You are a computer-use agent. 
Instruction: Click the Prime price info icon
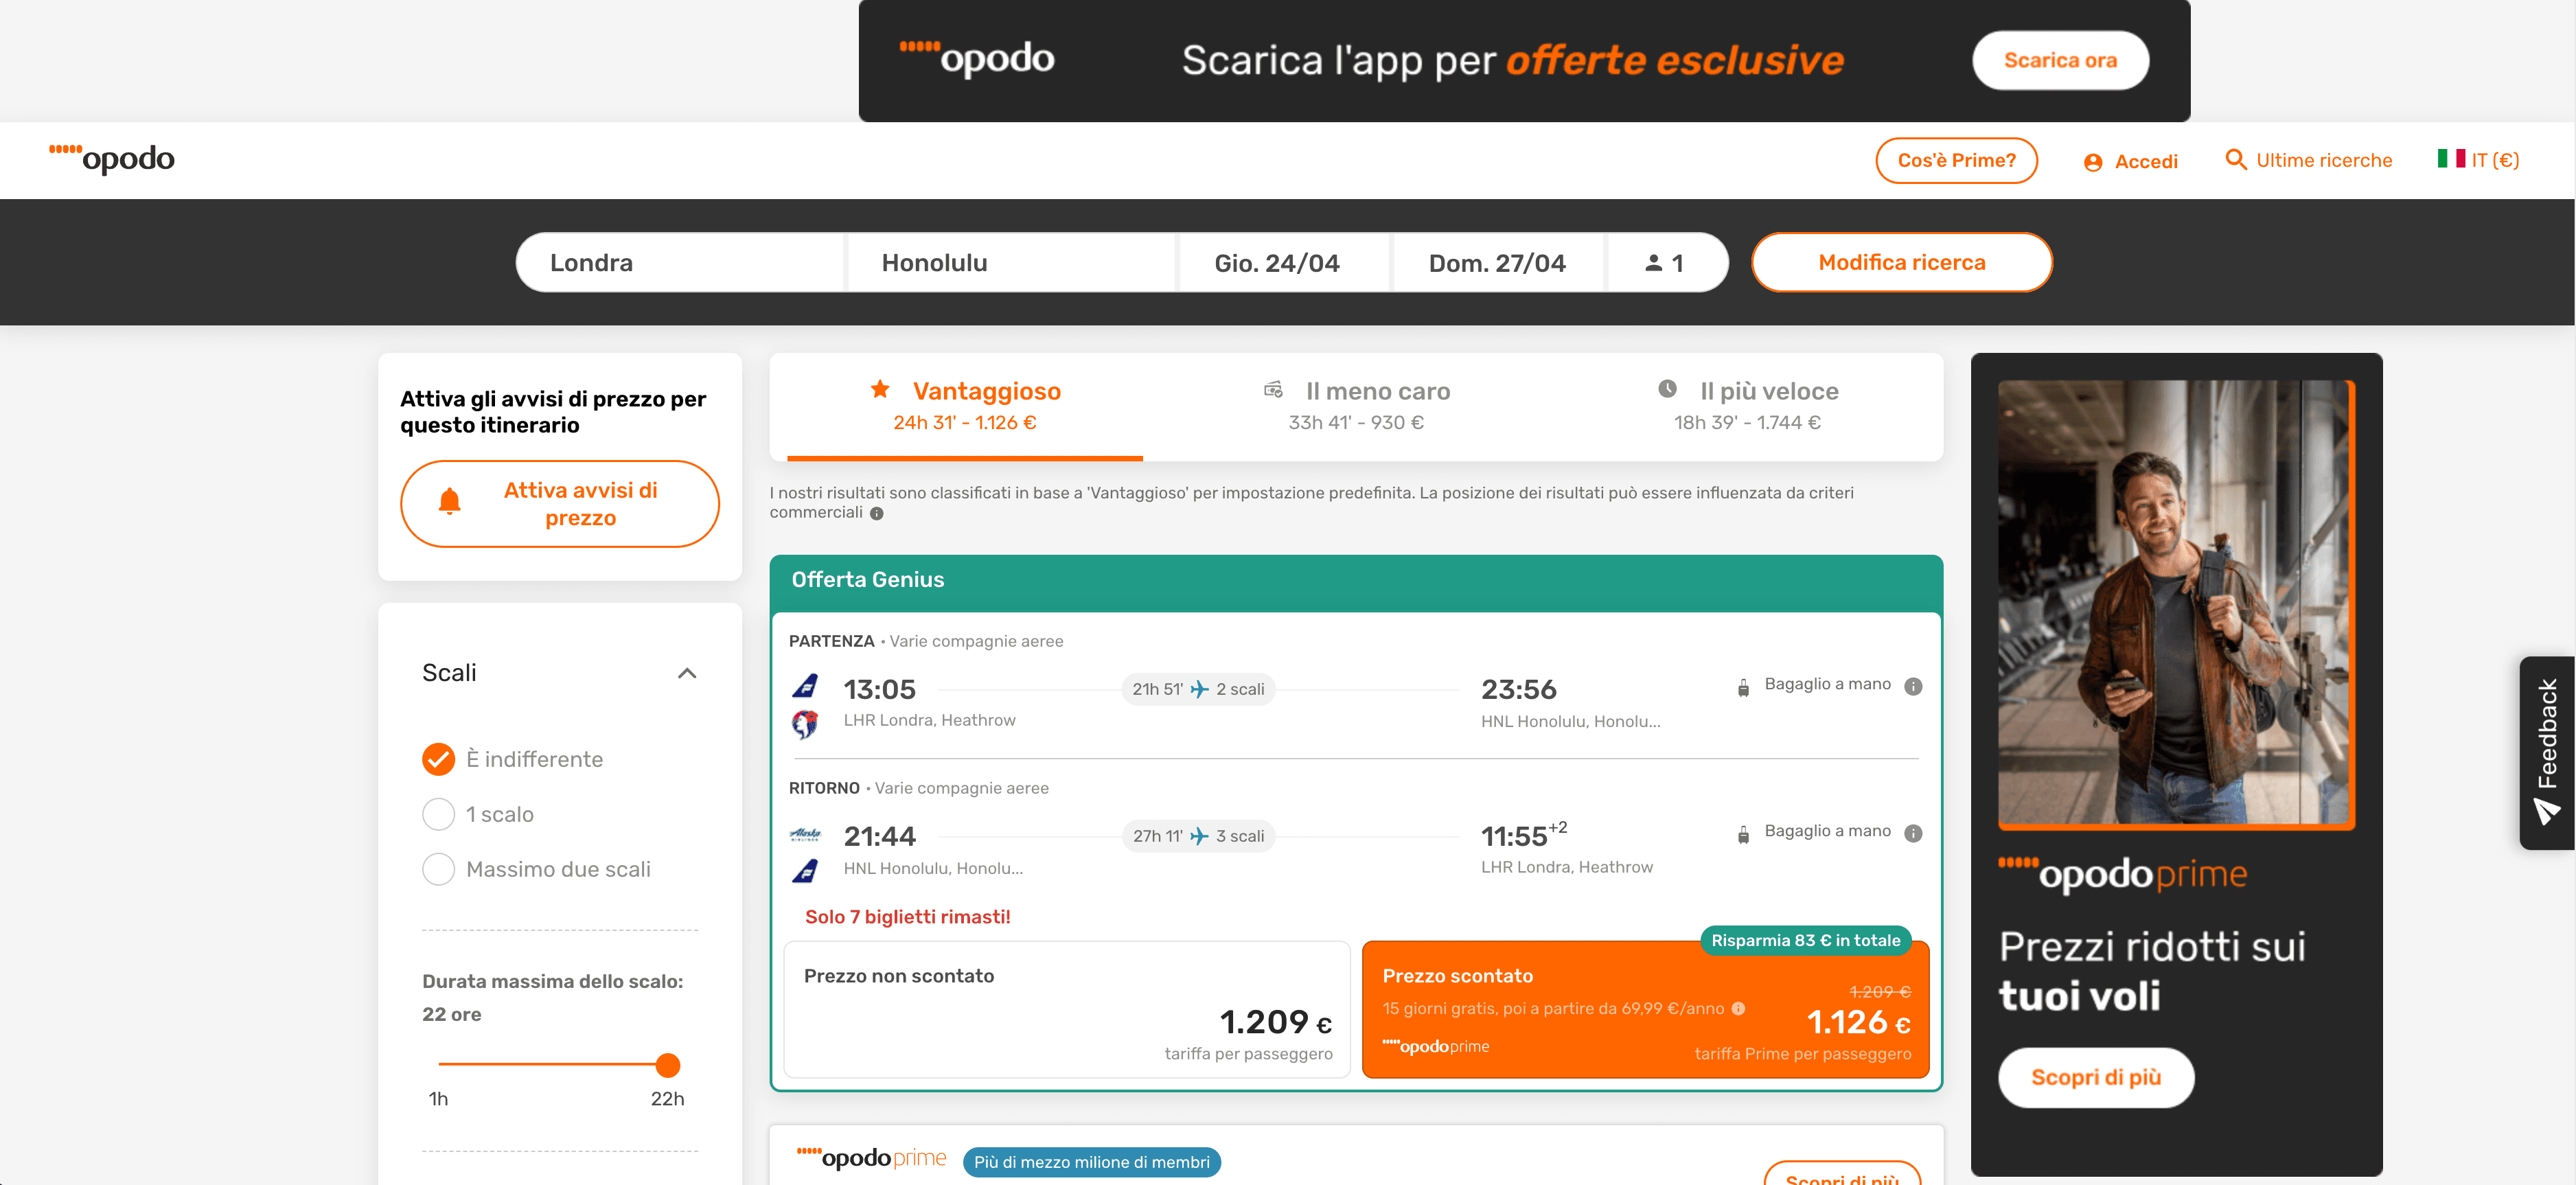pyautogui.click(x=1739, y=1008)
